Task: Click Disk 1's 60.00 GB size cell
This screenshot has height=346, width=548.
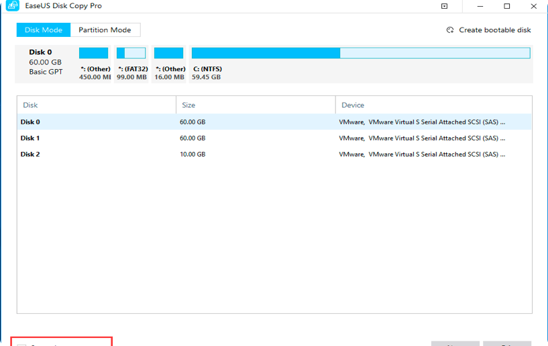Action: click(193, 138)
